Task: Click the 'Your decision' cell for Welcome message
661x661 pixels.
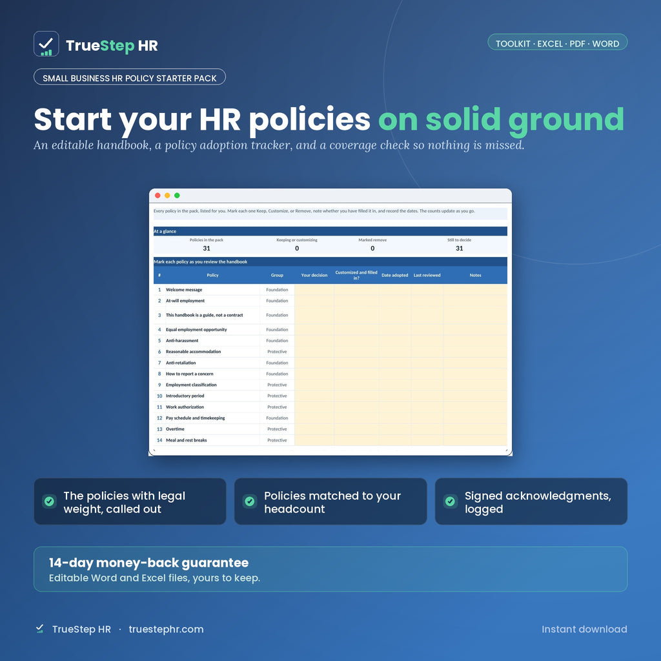Action: click(x=314, y=290)
